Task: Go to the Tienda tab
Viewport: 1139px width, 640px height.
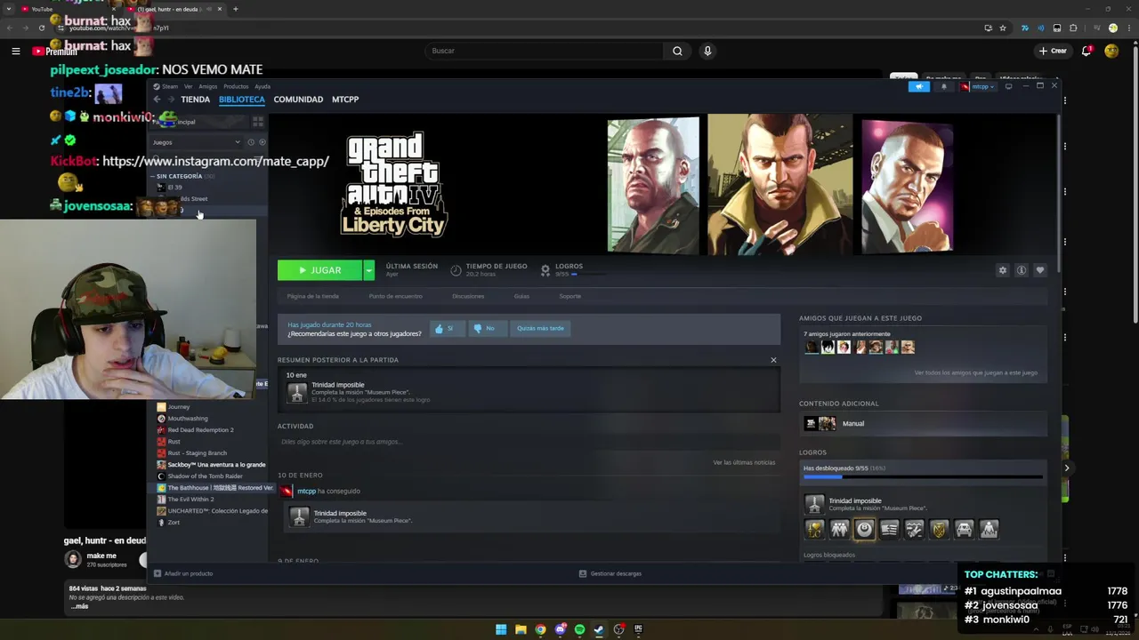Action: pyautogui.click(x=195, y=100)
